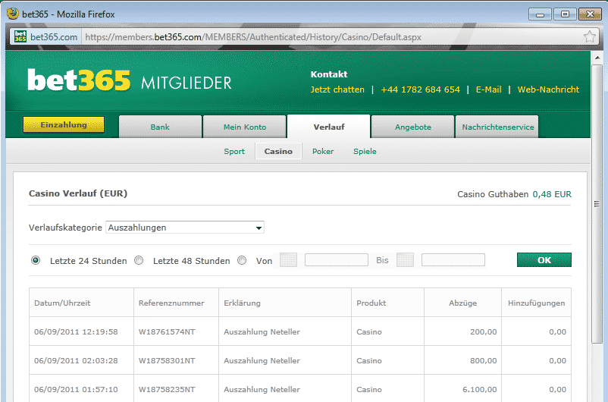Open the Bis date calendar picker
This screenshot has height=402, width=608.
(x=405, y=260)
